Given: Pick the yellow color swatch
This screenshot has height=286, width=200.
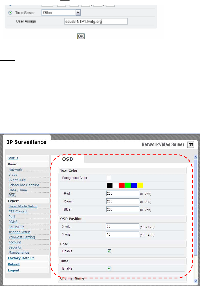Looking at the screenshot, I should coord(140,185).
